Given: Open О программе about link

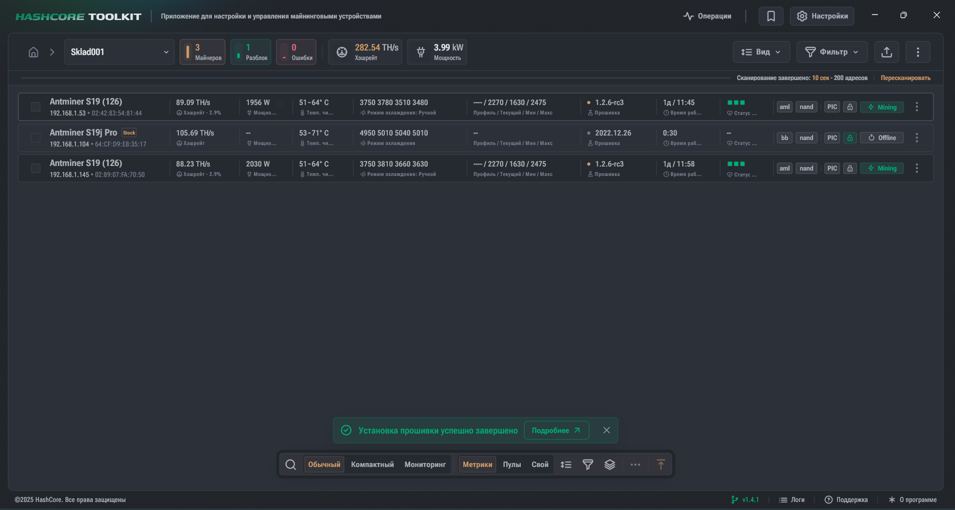Looking at the screenshot, I should pos(913,499).
